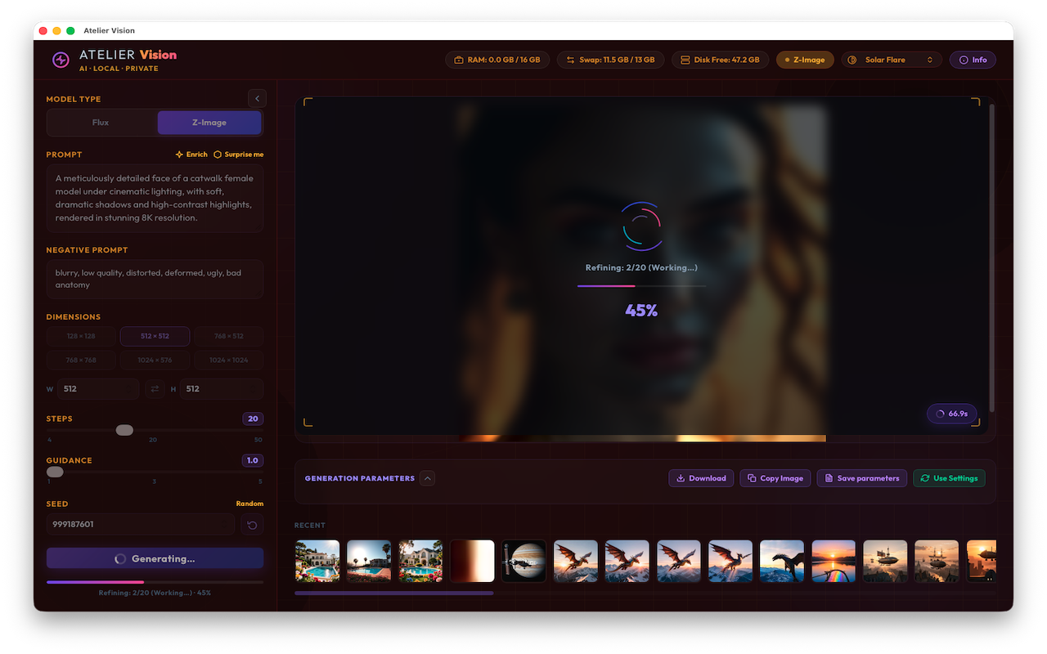Open the brown gradient thumbnail in Recent
Screen dimensions: 1047x654
472,561
